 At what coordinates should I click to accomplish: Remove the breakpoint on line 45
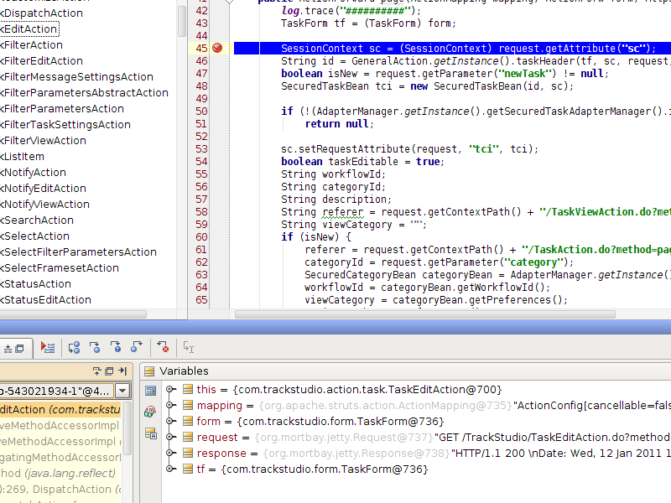217,48
